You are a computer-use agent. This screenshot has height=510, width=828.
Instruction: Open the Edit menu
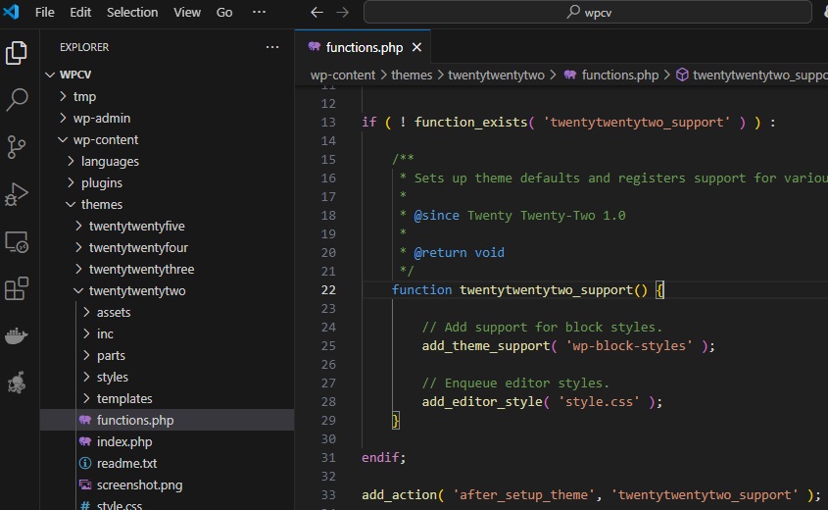pyautogui.click(x=80, y=12)
